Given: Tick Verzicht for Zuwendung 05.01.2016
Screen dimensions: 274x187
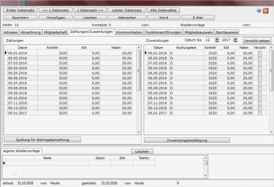Looking at the screenshot, I should [260, 53].
